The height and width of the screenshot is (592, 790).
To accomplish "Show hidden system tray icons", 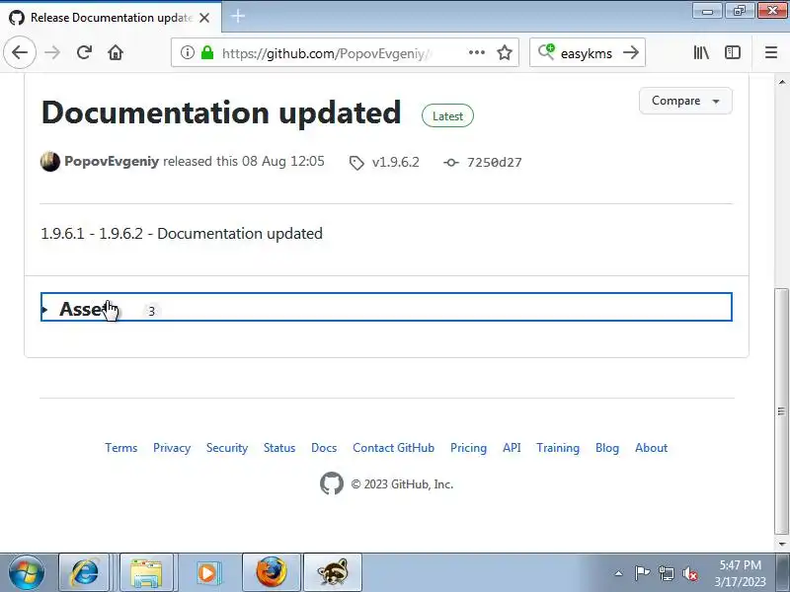I will point(618,573).
